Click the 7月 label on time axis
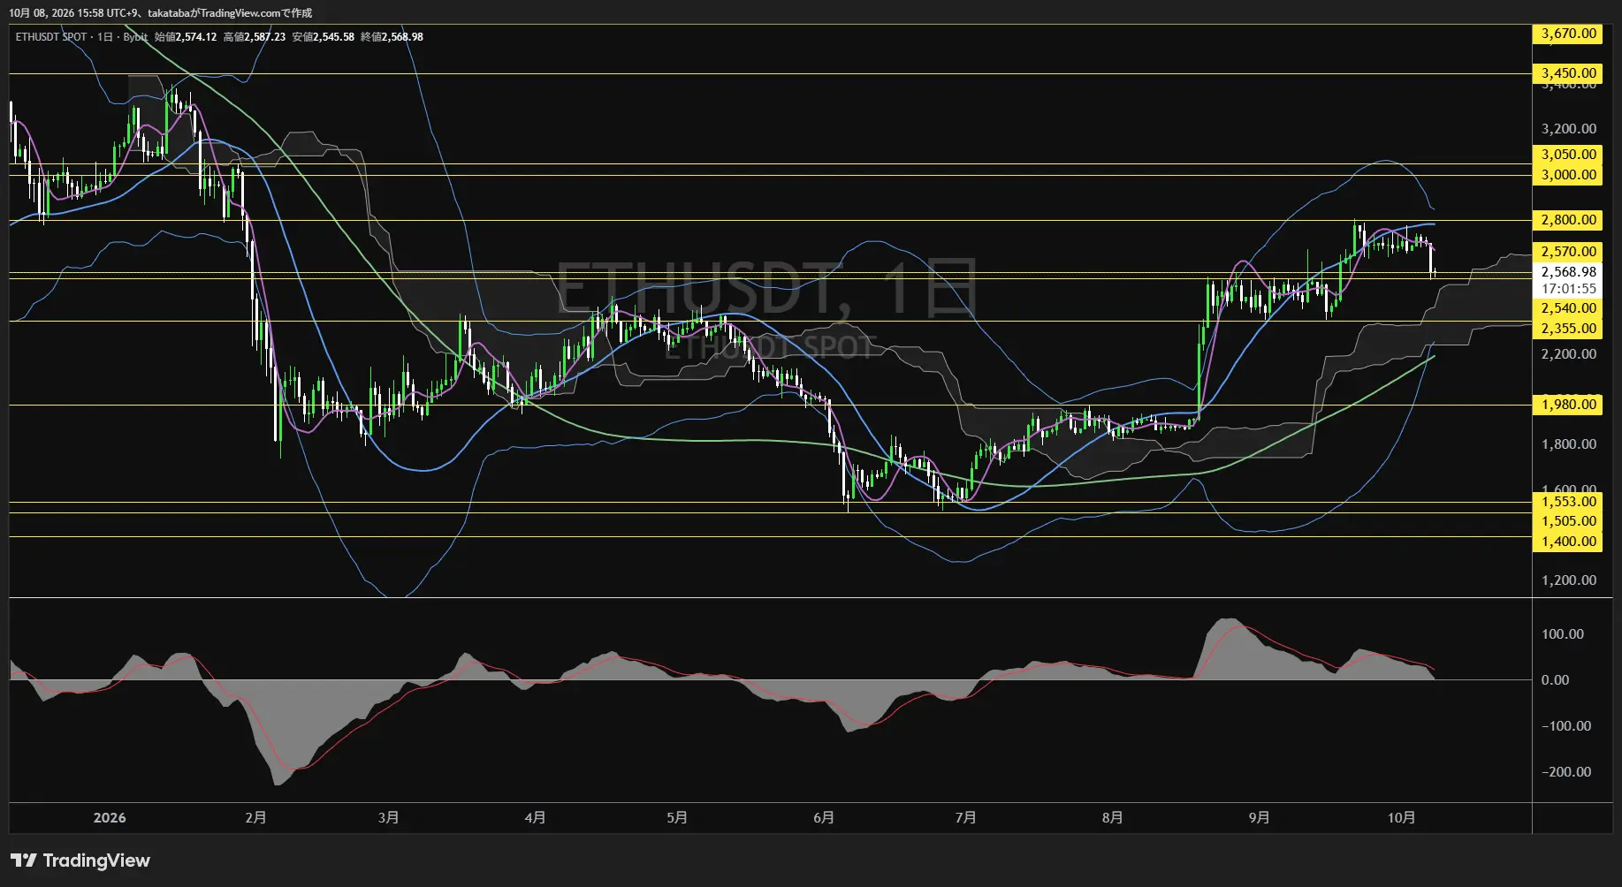Screen dimensions: 1622x887 point(966,818)
